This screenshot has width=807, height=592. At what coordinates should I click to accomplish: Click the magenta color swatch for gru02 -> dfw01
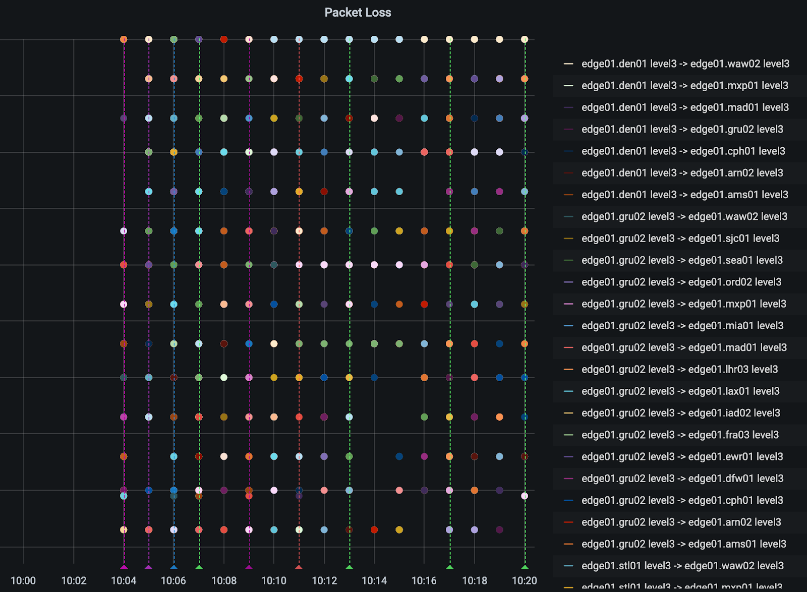568,479
